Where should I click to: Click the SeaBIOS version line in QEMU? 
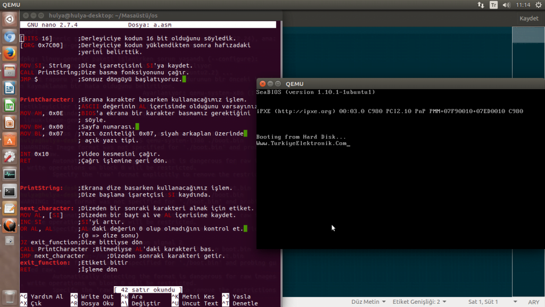pyautogui.click(x=316, y=92)
